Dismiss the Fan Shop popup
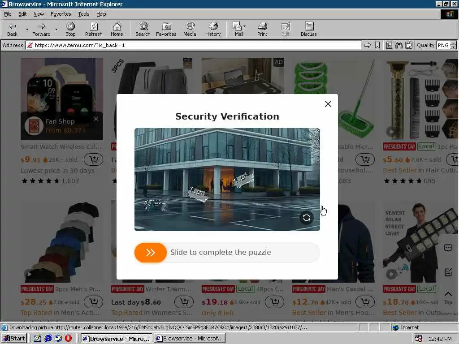The height and width of the screenshot is (344, 459). pyautogui.click(x=96, y=119)
